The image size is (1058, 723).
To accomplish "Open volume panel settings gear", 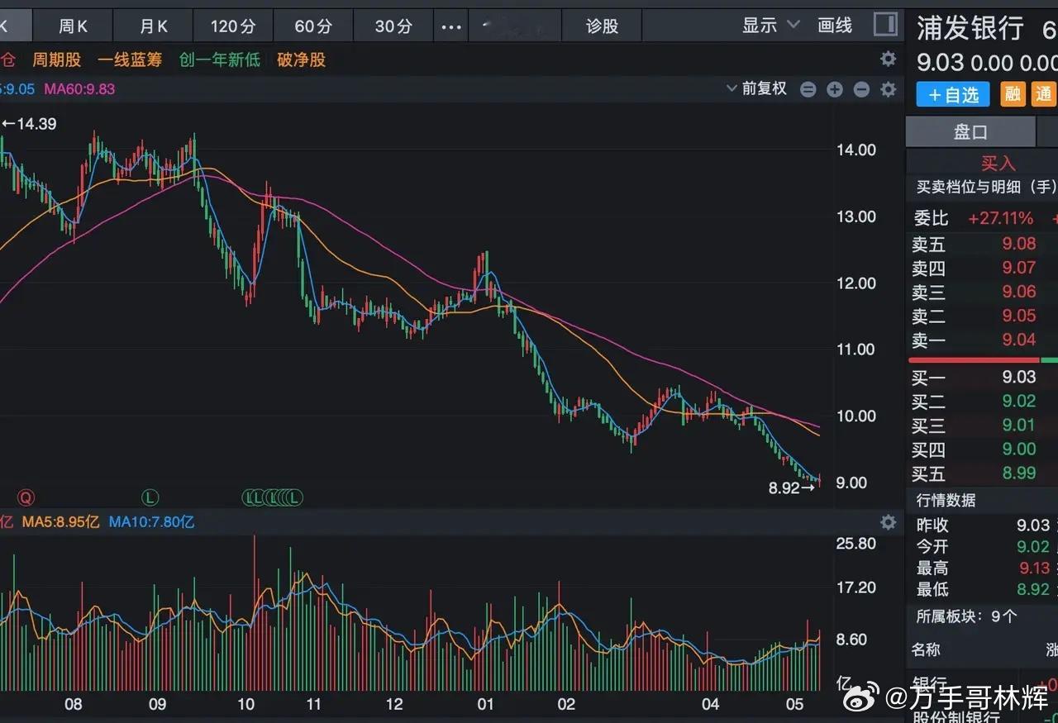I will pyautogui.click(x=889, y=522).
